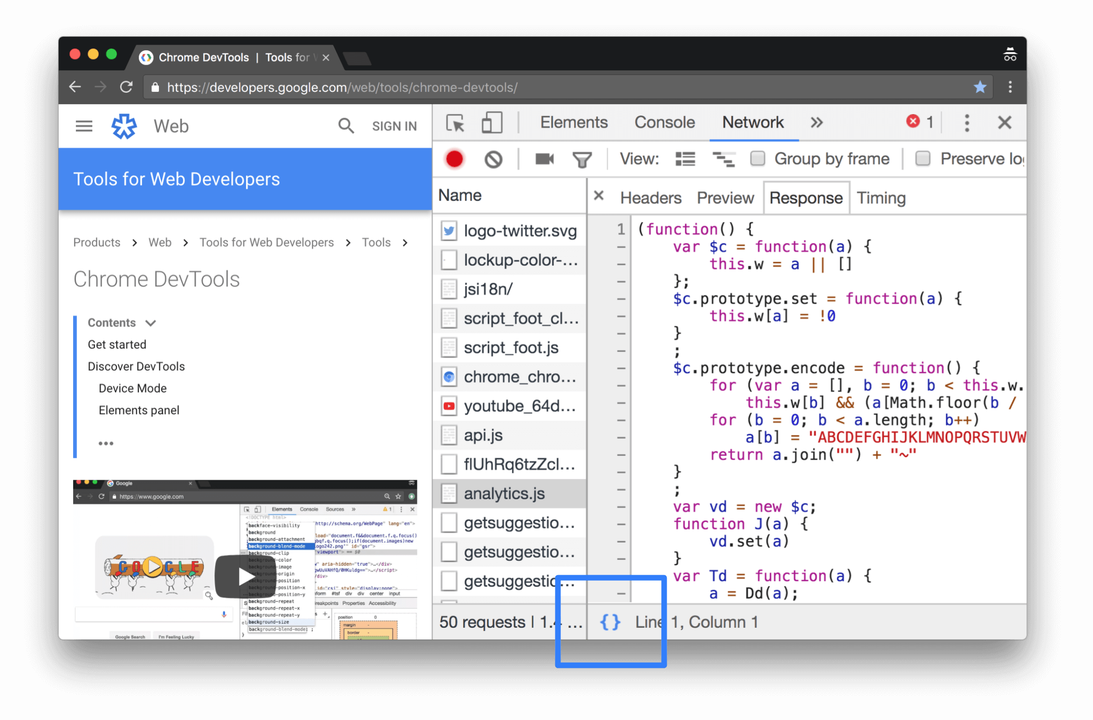Click the SIGN IN button
This screenshot has height=720, width=1093.
[394, 126]
